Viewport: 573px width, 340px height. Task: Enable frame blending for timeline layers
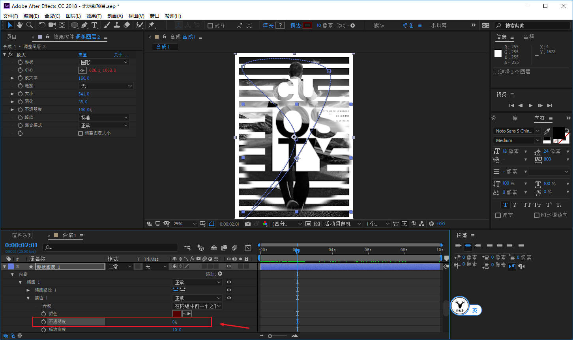[224, 248]
